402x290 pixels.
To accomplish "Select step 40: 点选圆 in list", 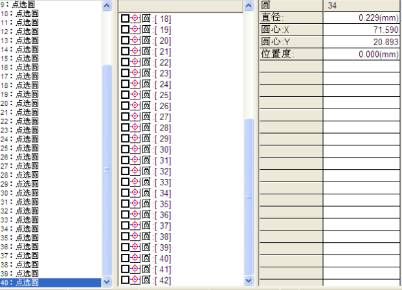I will pos(26,283).
